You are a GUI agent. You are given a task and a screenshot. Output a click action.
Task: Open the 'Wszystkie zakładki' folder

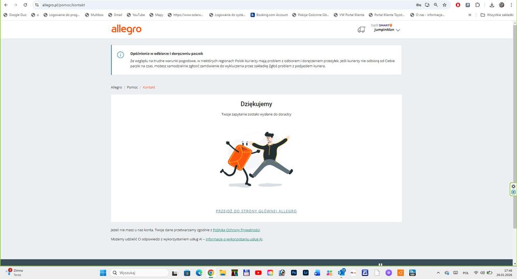click(497, 15)
